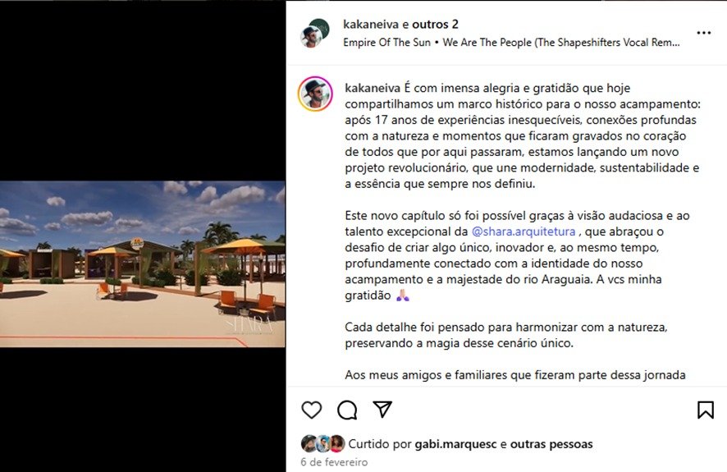
Task: Open the kakaneiva username in the caption
Action: [x=373, y=88]
